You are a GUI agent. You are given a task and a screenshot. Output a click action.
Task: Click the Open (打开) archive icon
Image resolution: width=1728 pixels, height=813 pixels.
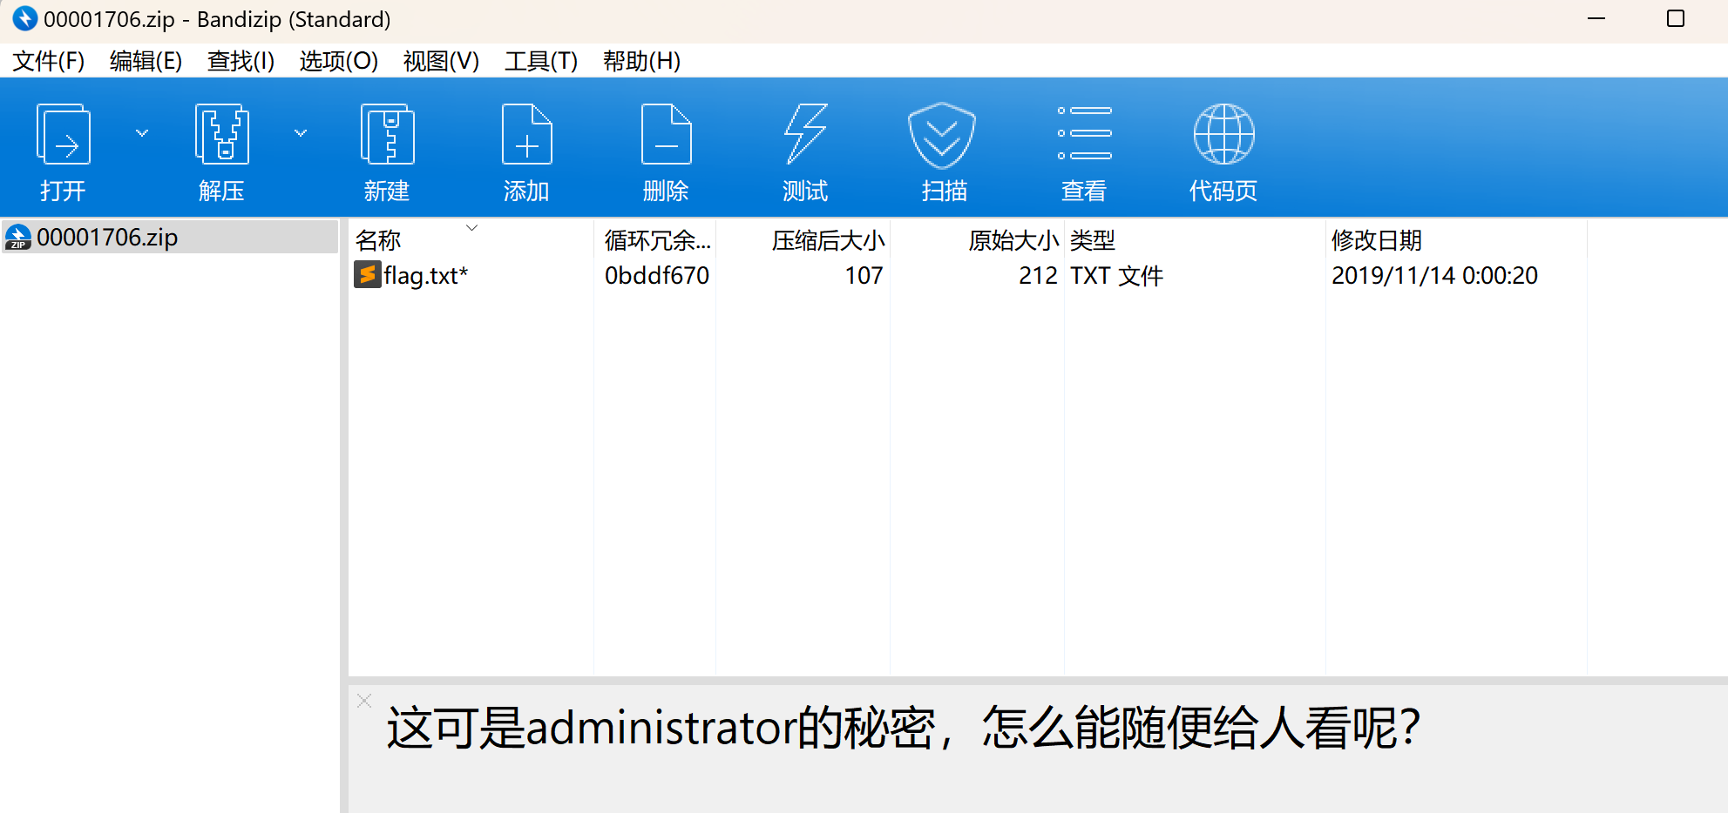(x=64, y=135)
